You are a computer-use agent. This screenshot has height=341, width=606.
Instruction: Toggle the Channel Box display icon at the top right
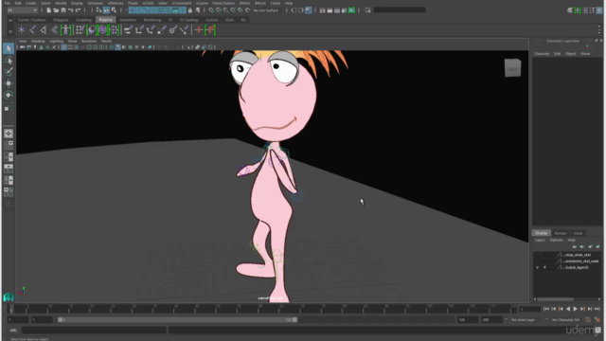pos(599,10)
